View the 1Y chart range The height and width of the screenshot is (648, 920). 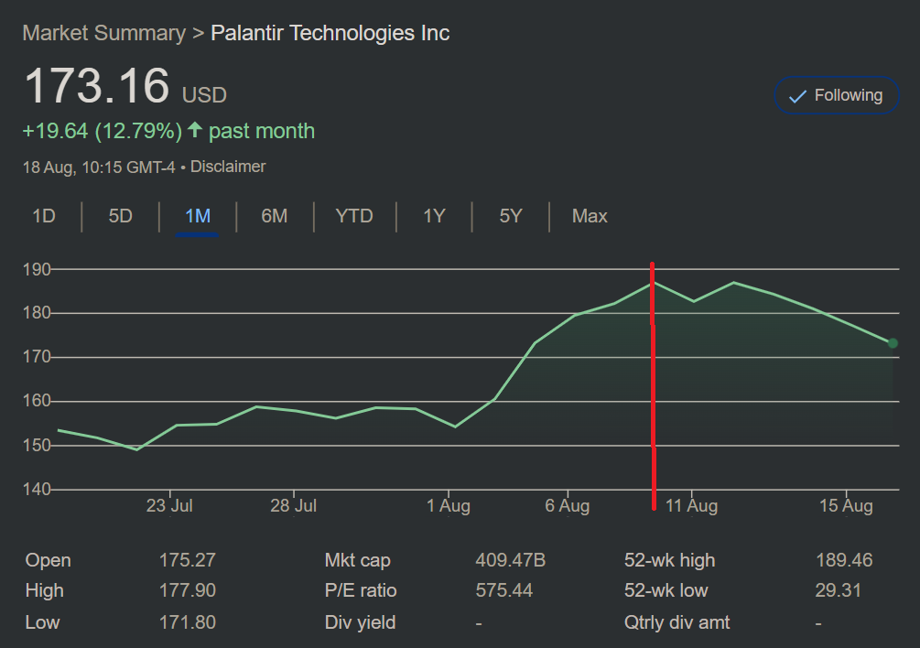pos(434,217)
